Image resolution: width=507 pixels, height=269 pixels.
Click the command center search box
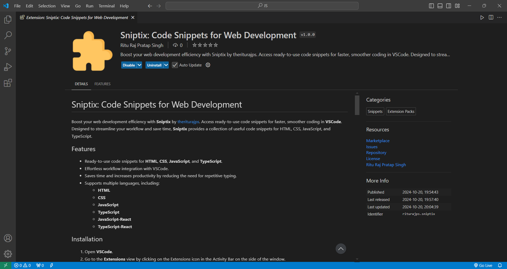pyautogui.click(x=262, y=6)
